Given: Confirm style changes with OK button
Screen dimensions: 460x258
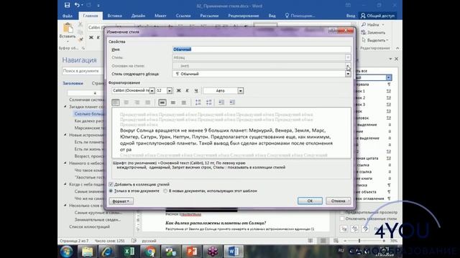Looking at the screenshot, I should [310, 201].
